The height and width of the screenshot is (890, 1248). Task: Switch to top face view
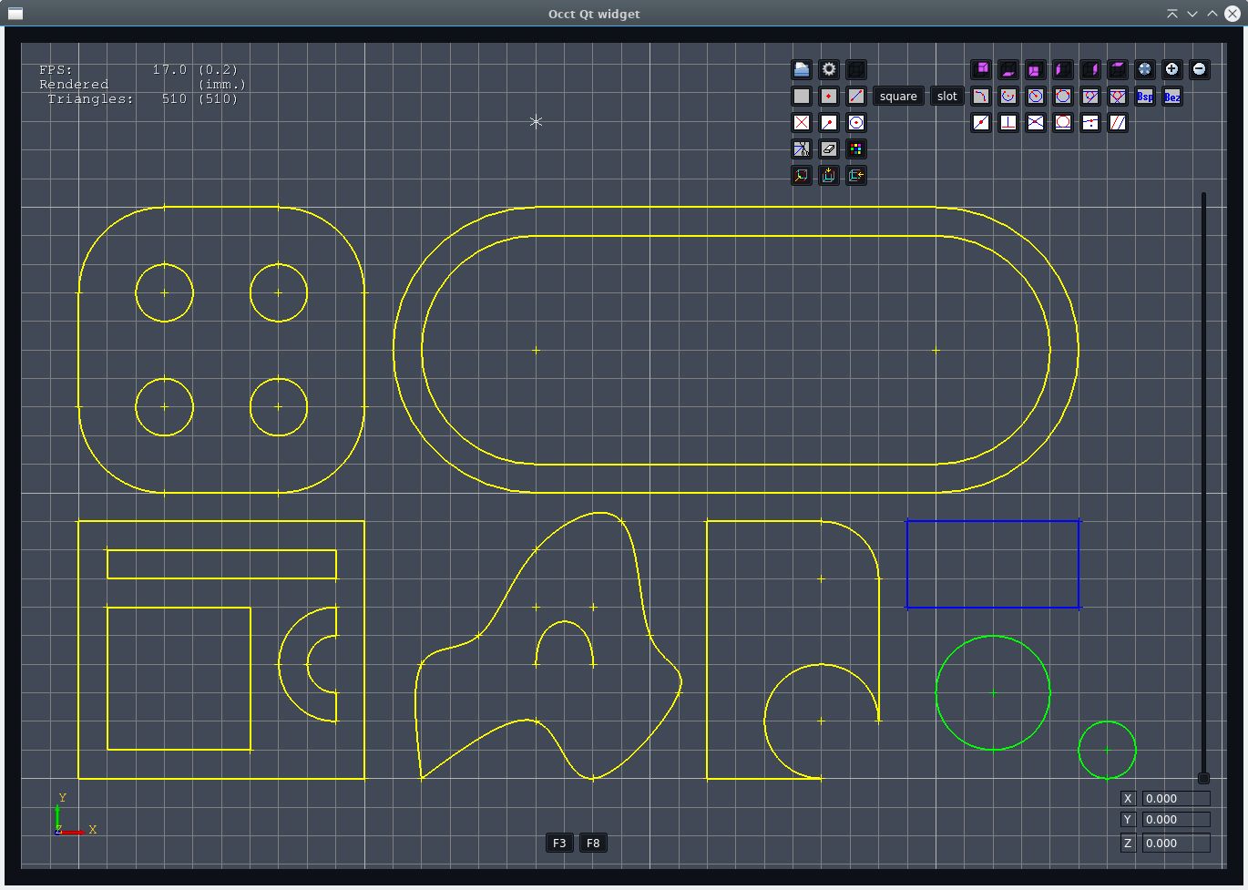(x=1118, y=69)
